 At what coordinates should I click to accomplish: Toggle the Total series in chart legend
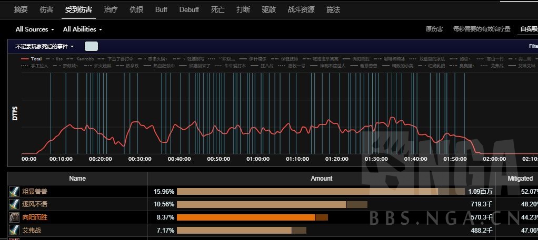32,59
